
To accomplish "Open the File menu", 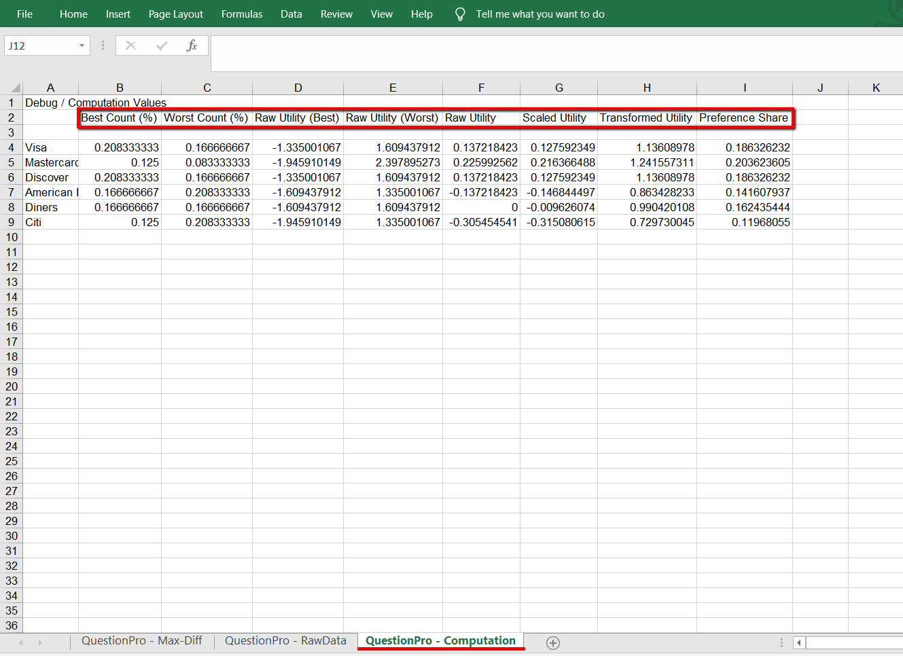I will (x=24, y=14).
